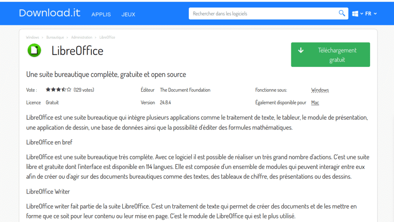The width and height of the screenshot is (394, 222).
Task: Focus the 'Rechercher dans les logiciels' search field
Action: pyautogui.click(x=264, y=13)
